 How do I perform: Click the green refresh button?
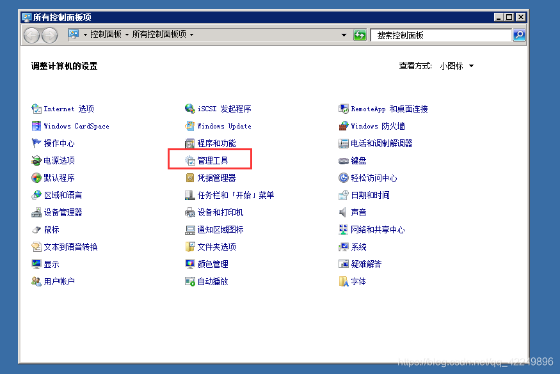360,35
